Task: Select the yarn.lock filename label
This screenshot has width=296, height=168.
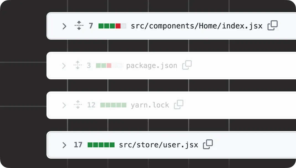Action: click(x=150, y=105)
